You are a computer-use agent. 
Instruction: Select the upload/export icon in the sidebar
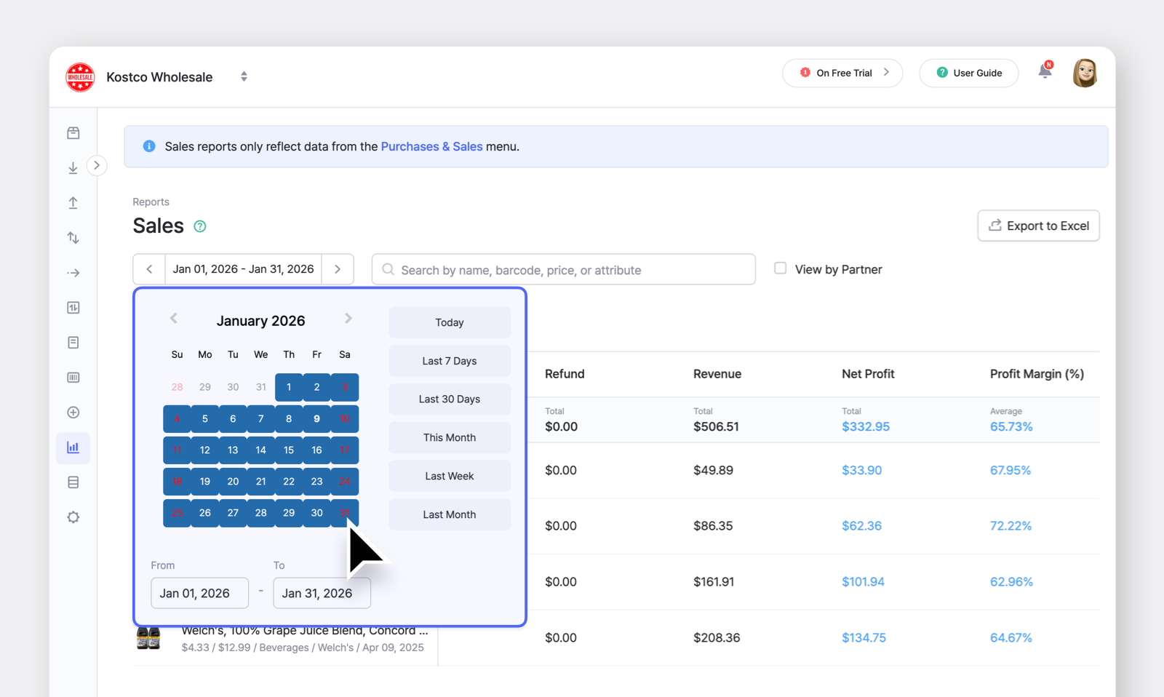coord(73,202)
